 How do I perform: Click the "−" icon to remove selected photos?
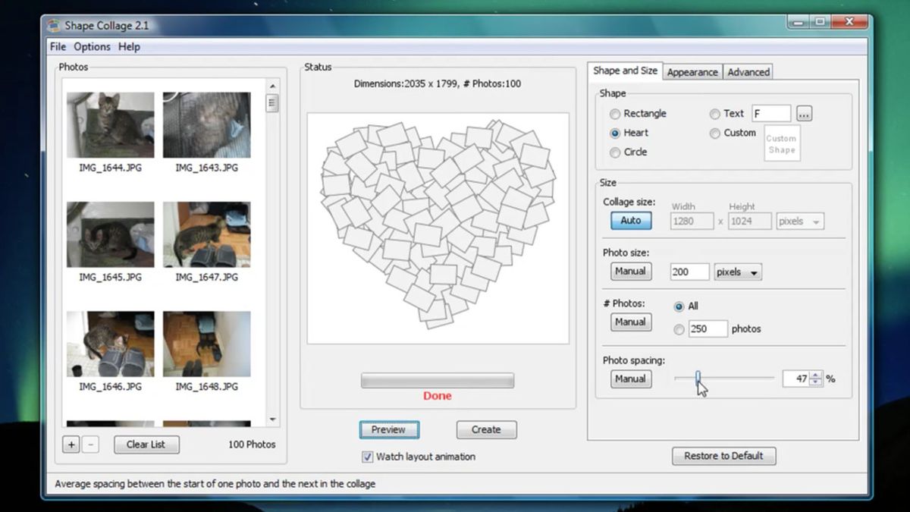(x=90, y=444)
